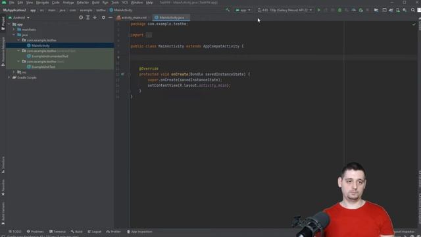The width and height of the screenshot is (421, 237).
Task: Click the Collapse All icon in Project panel
Action: pyautogui.click(x=95, y=18)
